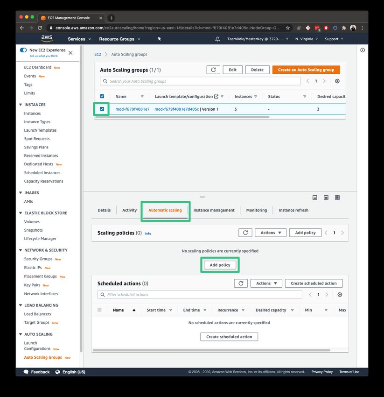
Task: Toggle the New EC2 Experience switch
Action: coord(23,50)
